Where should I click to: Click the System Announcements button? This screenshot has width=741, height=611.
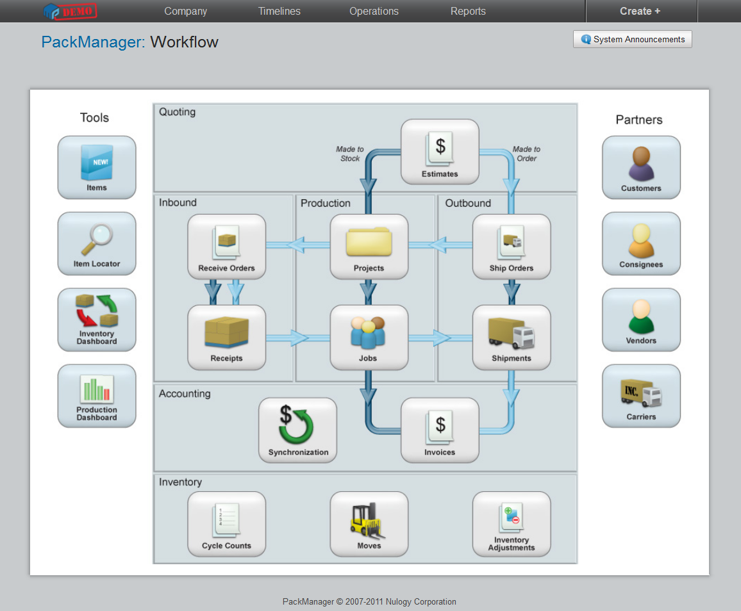(x=633, y=39)
